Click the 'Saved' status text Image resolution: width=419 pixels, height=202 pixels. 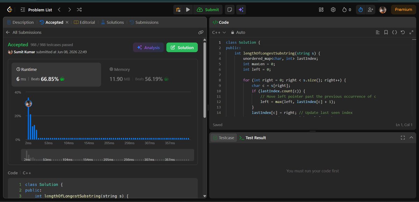[x=217, y=125]
